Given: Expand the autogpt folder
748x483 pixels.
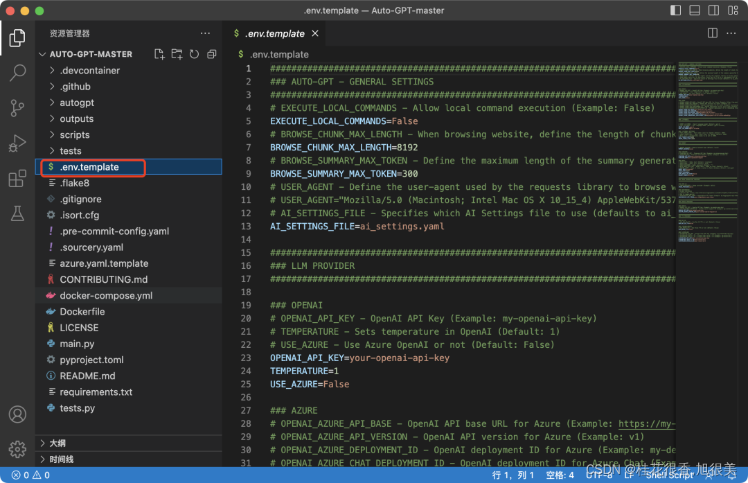Looking at the screenshot, I should (x=129, y=103).
